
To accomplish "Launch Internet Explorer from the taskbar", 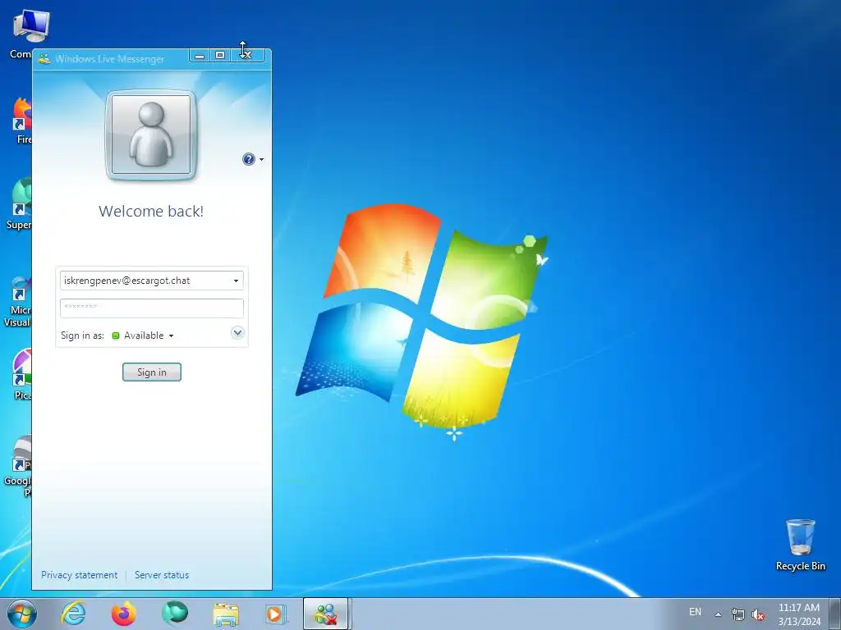I will coord(73,614).
